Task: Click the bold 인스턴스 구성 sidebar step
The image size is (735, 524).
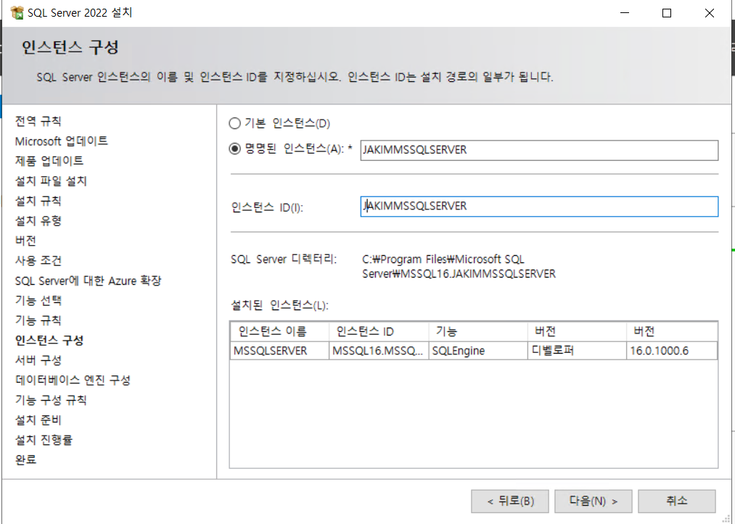Action: [x=49, y=341]
